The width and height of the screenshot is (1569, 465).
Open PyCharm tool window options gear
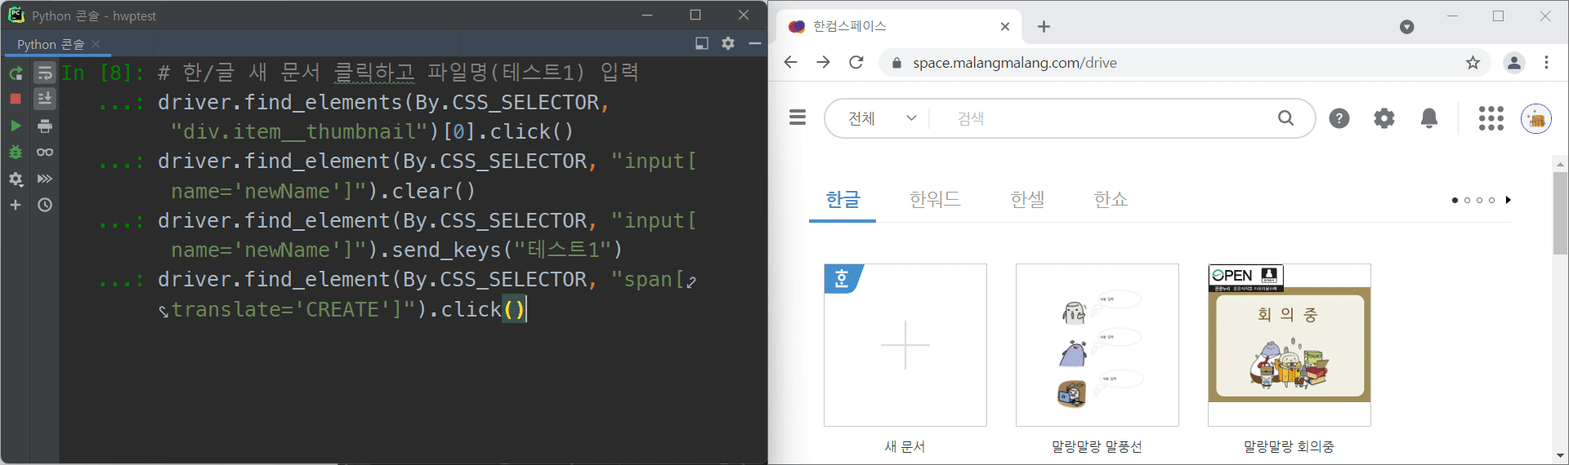click(x=728, y=43)
